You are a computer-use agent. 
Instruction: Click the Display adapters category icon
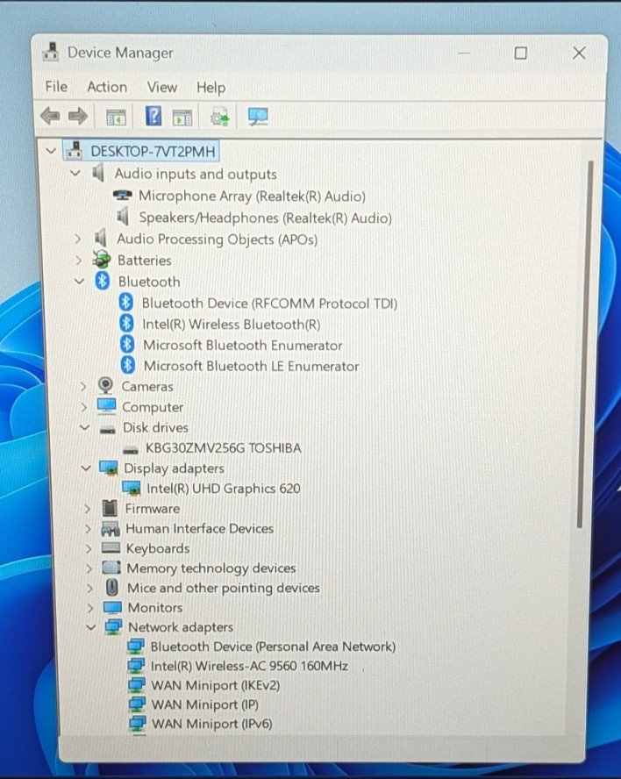[x=108, y=468]
